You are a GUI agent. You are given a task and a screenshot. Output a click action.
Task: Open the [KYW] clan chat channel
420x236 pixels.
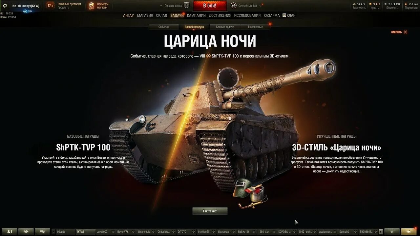coord(85,232)
